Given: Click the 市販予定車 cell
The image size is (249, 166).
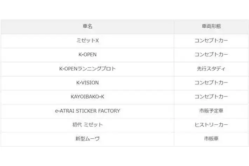Looking at the screenshot, I should click(211, 111).
